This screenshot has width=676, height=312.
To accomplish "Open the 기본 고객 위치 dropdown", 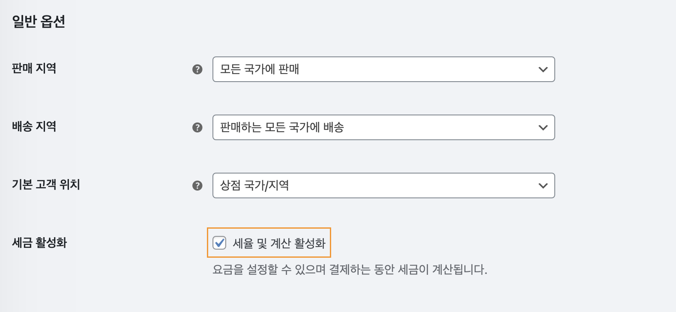I will point(384,185).
